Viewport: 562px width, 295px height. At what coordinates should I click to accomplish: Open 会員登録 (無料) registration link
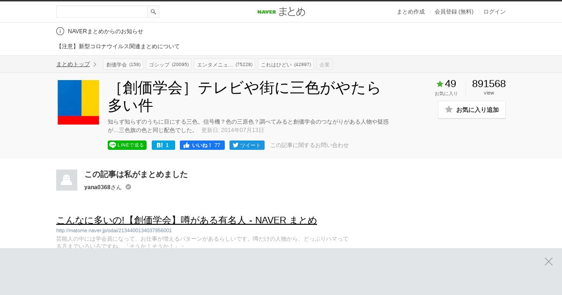[x=454, y=12]
